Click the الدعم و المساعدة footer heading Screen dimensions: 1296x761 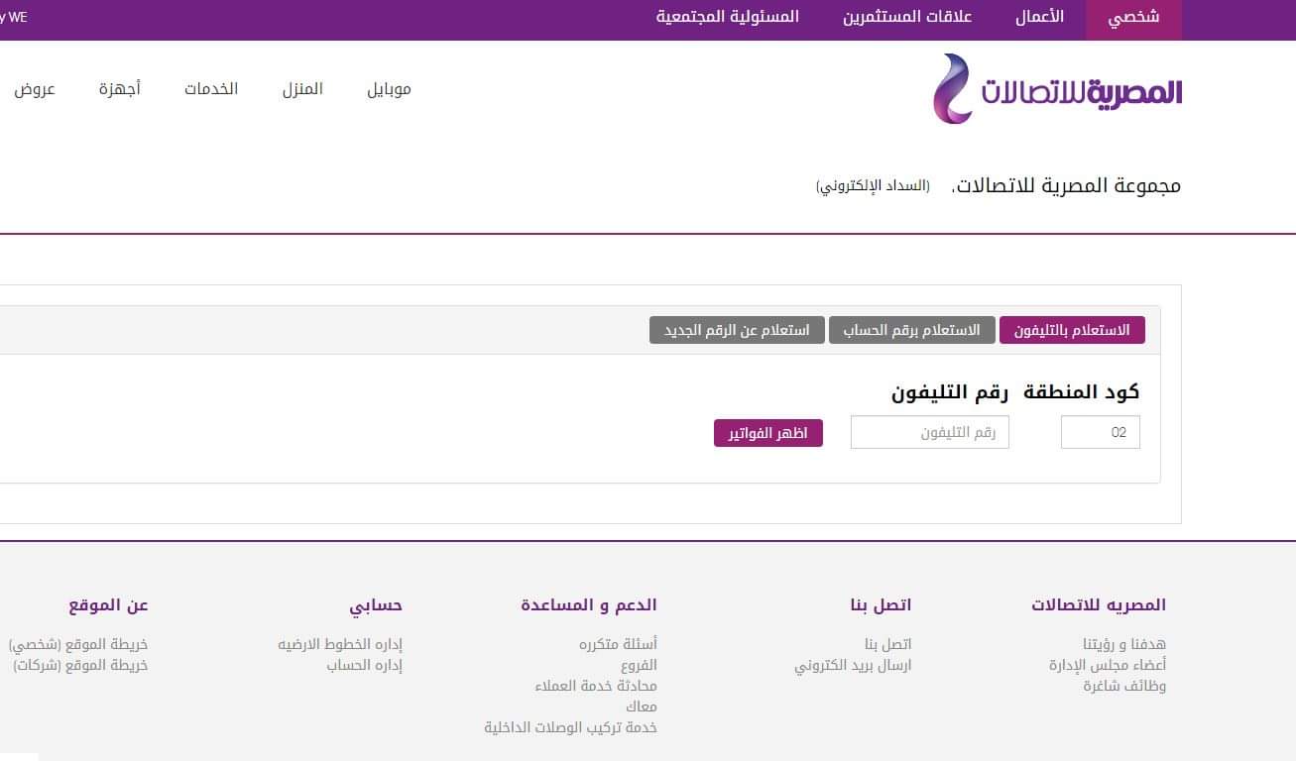(x=589, y=604)
